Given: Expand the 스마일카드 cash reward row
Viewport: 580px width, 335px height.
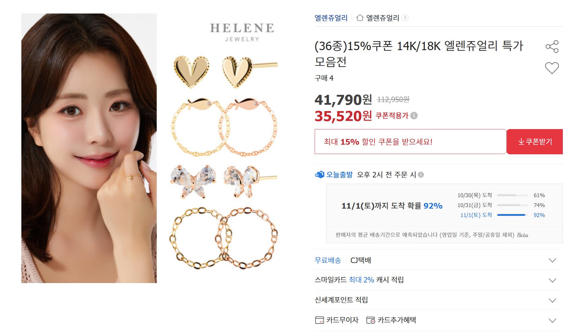Looking at the screenshot, I should tap(439, 280).
